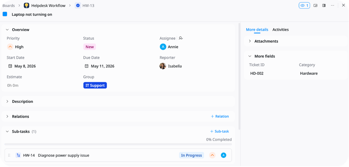Edit the 0h 0m Estimate field
Screen dimensions: 349x167
click(12, 85)
